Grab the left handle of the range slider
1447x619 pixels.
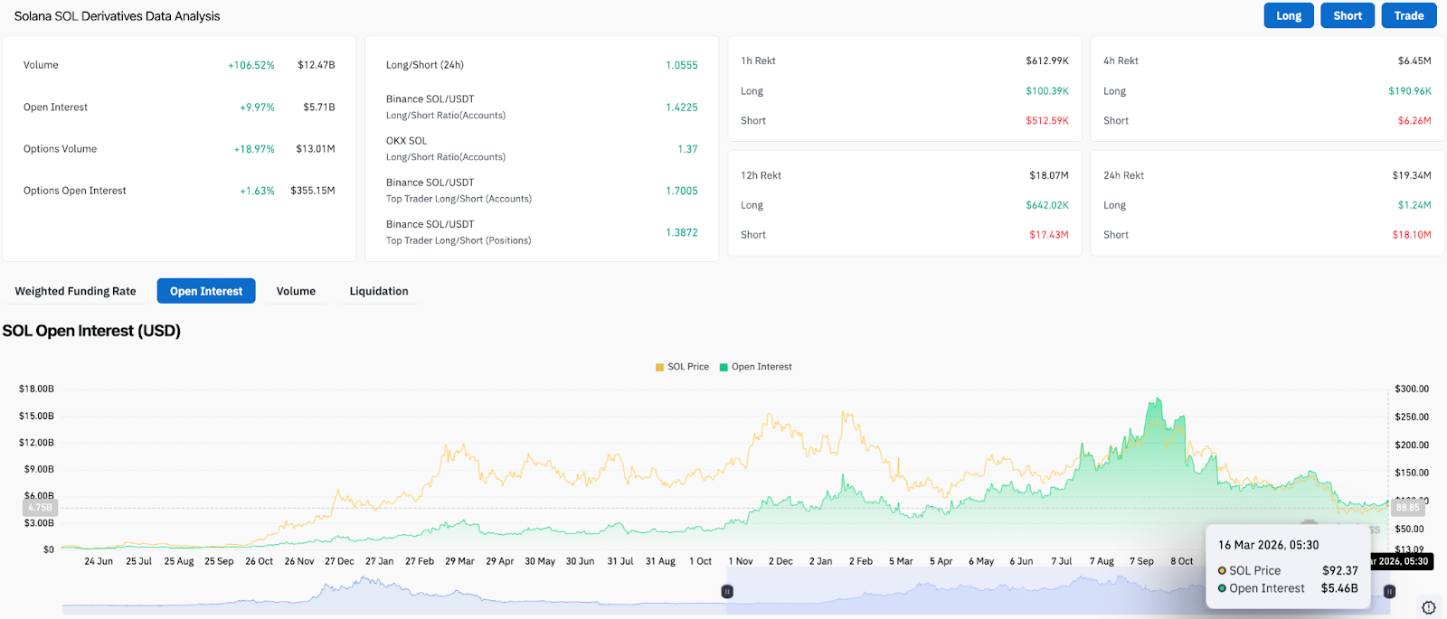(727, 591)
